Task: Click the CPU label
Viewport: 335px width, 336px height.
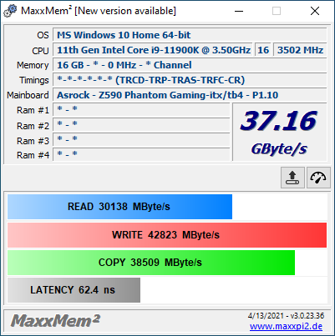Action: (x=40, y=51)
